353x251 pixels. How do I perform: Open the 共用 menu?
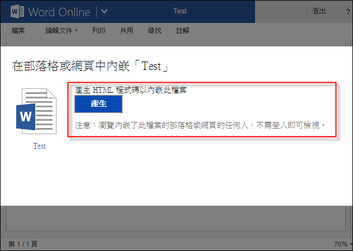[126, 31]
